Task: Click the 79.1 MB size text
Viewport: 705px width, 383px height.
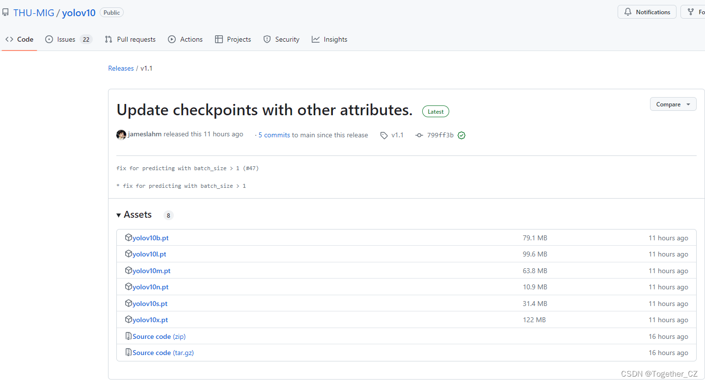Action: tap(535, 238)
